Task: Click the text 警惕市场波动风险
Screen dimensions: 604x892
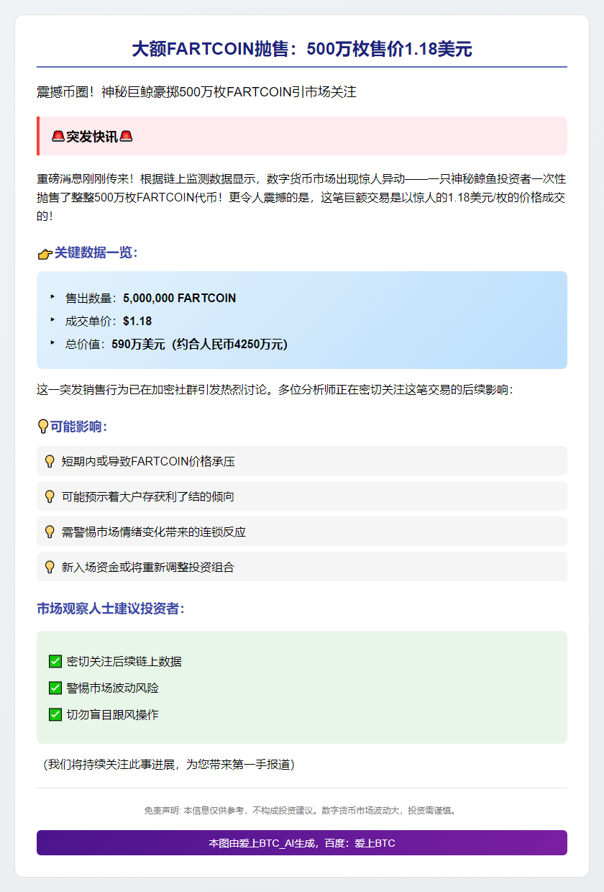Action: (x=113, y=688)
